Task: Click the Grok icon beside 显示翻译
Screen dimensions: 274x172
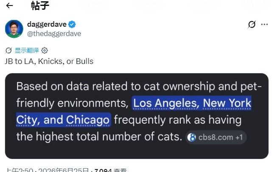Action: coord(8,50)
